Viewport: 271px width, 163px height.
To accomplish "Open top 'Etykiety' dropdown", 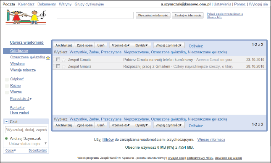I will (x=142, y=45).
